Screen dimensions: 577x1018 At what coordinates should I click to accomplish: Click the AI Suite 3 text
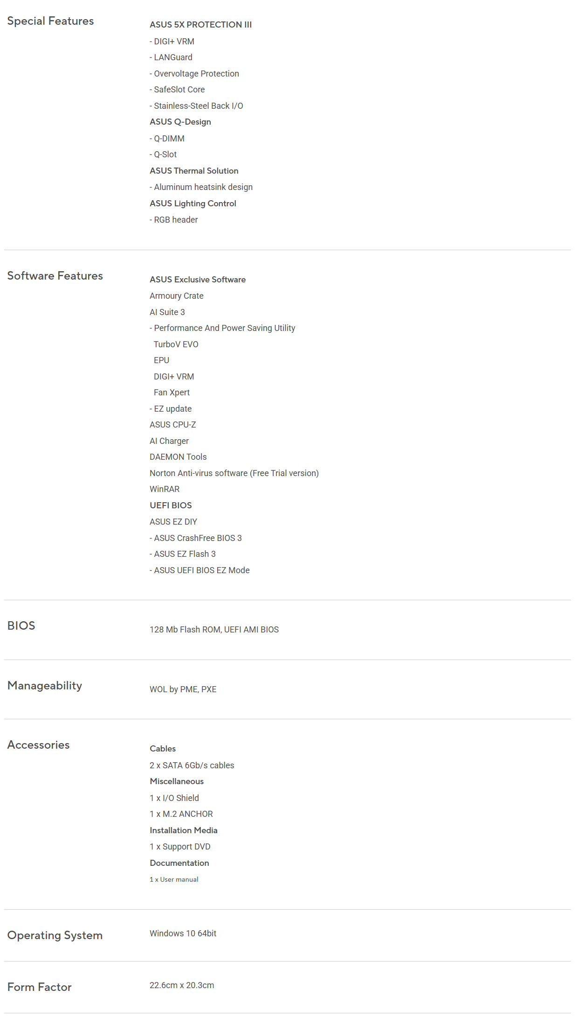click(167, 312)
